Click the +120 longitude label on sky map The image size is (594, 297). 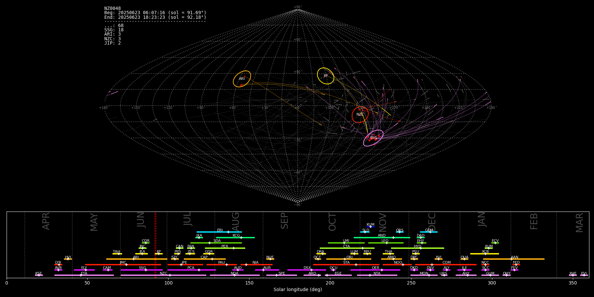click(168, 108)
